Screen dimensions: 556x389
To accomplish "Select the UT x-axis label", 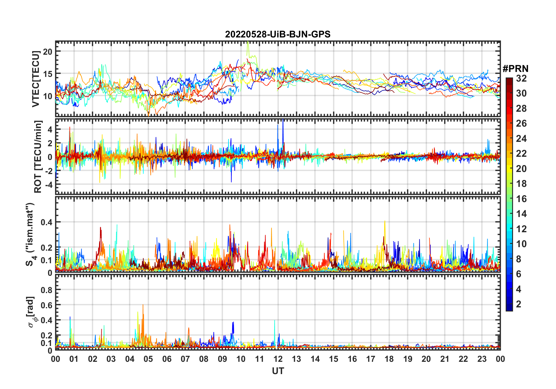I will coord(278,371).
